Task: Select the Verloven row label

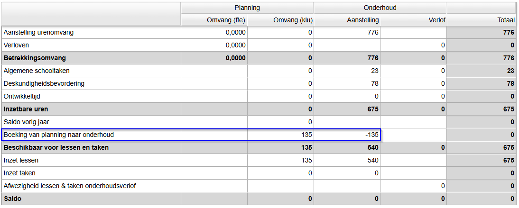Action: (x=17, y=45)
